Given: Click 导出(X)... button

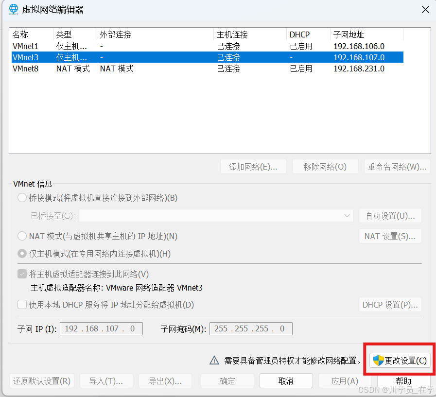Looking at the screenshot, I should click(165, 381).
